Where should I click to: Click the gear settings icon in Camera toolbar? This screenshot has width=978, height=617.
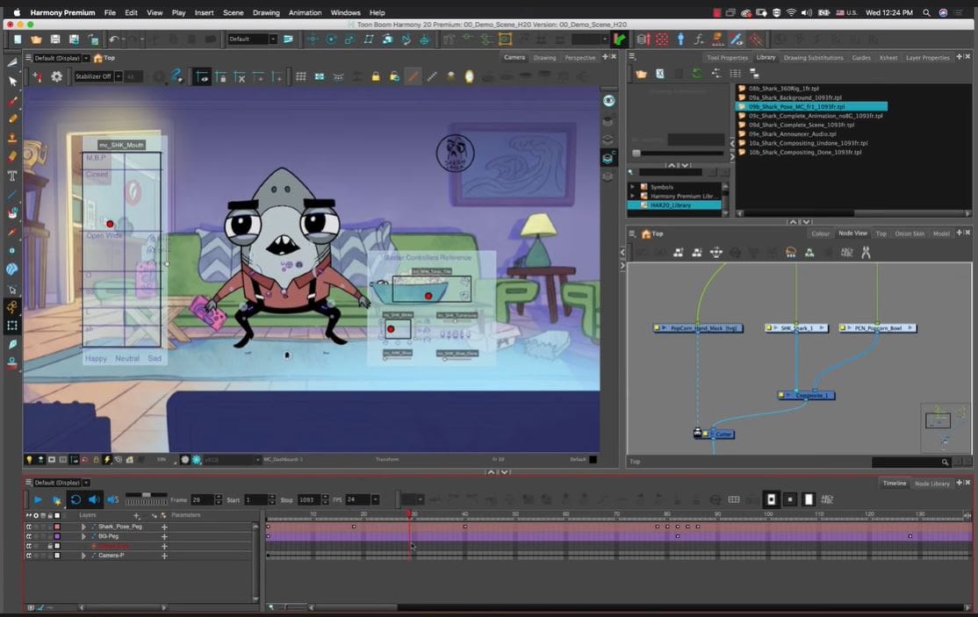[57, 76]
